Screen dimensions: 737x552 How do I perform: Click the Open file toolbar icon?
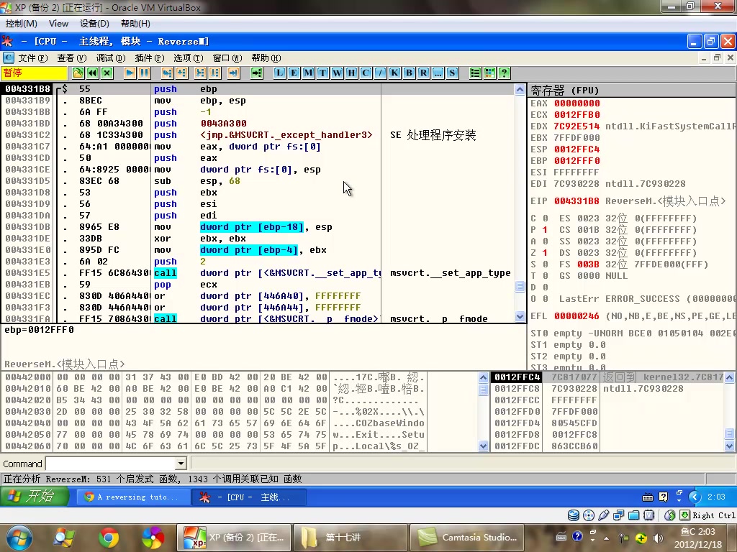tap(78, 73)
